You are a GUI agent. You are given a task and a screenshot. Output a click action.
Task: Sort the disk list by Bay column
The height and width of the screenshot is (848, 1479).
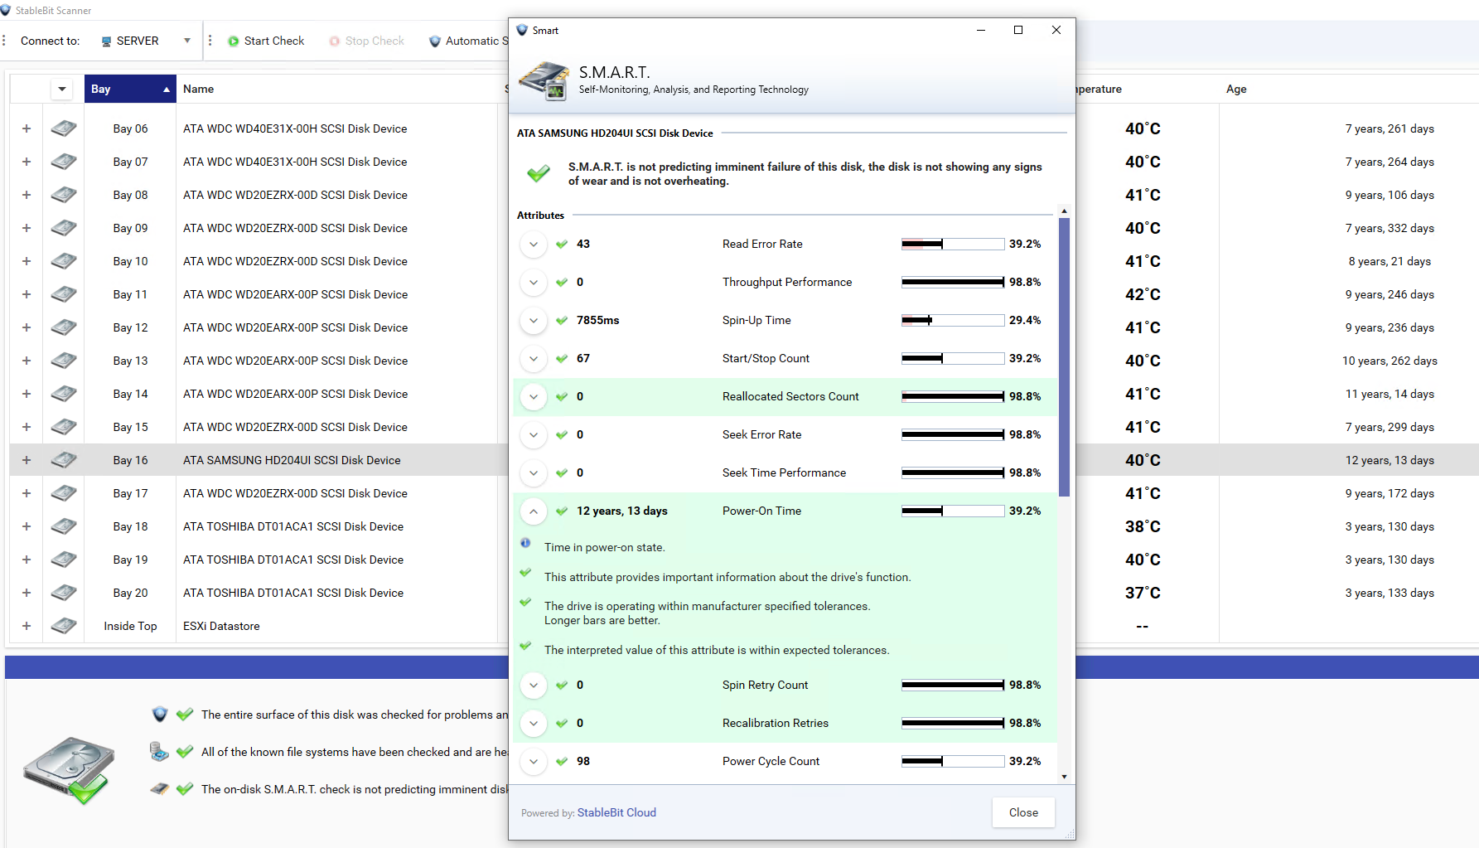tap(129, 89)
